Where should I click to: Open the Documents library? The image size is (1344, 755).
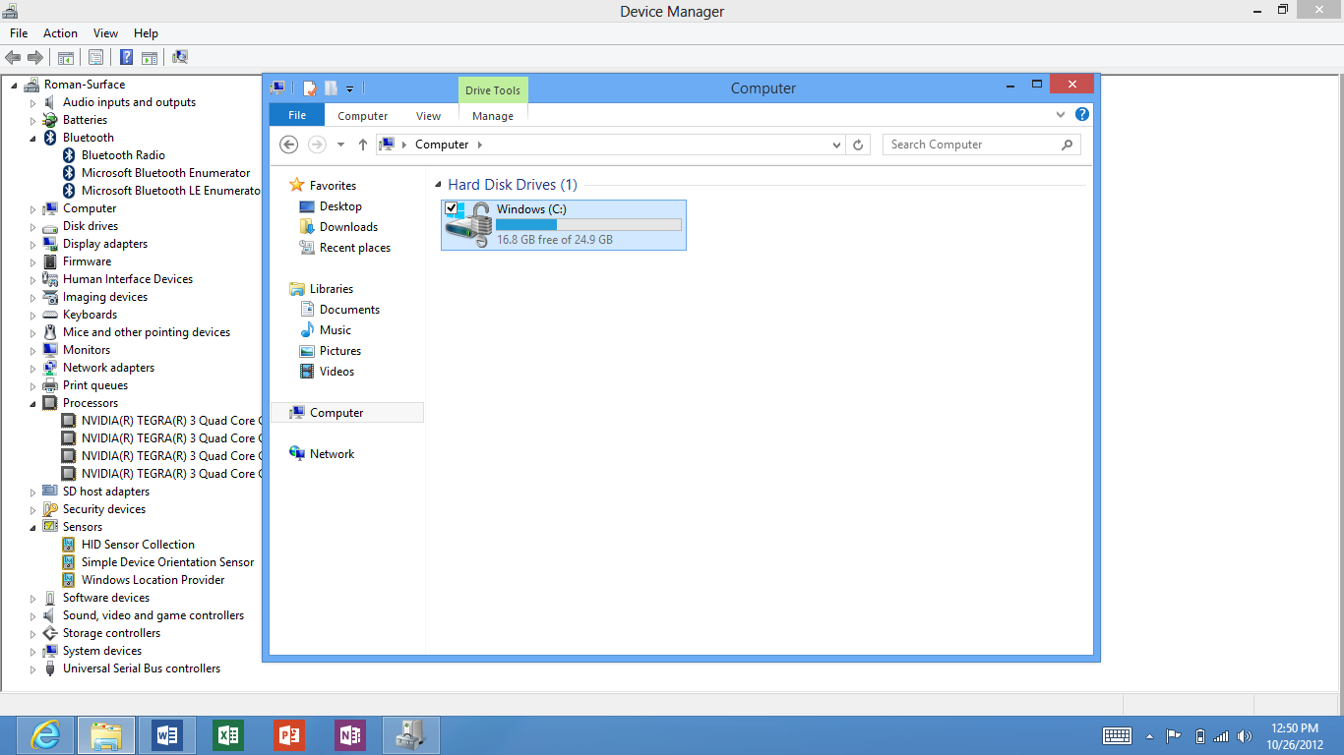coord(349,310)
